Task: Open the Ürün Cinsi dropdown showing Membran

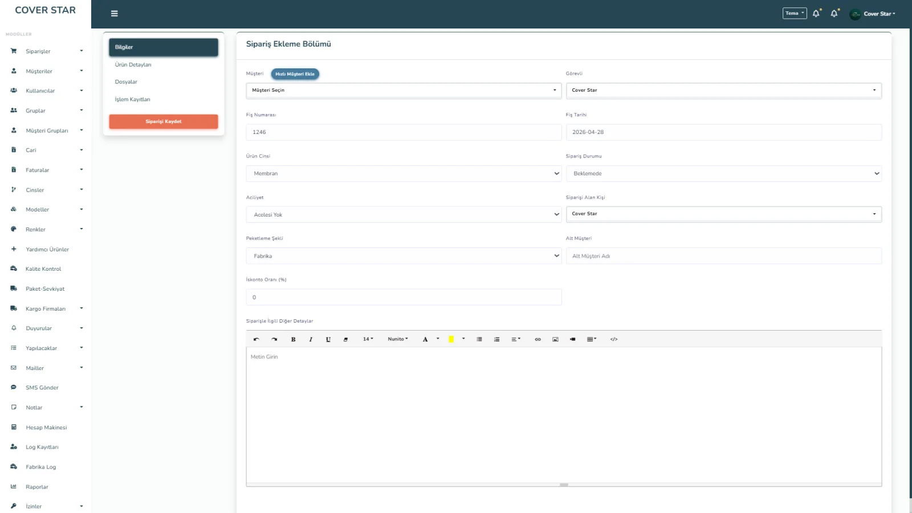Action: [x=404, y=173]
